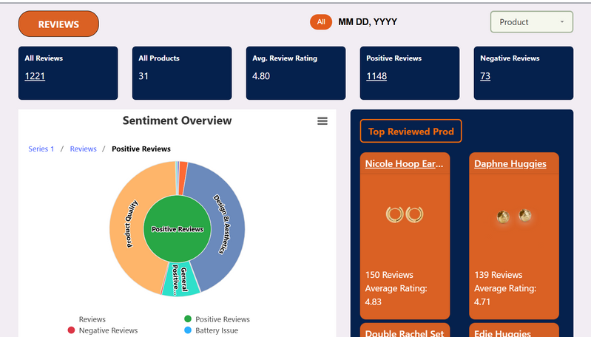Viewport: 591px width, 337px height.
Task: Open the Daphne Huggies product title link
Action: pyautogui.click(x=510, y=164)
